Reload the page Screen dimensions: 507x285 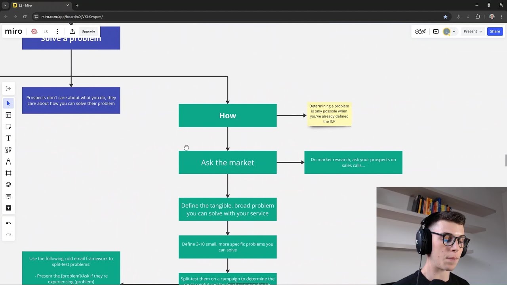(x=25, y=17)
